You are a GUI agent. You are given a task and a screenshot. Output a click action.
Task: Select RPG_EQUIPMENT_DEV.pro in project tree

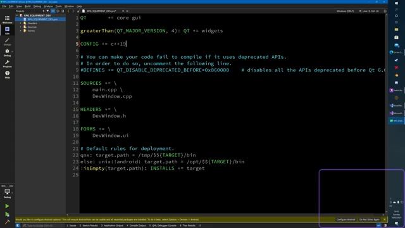[x=42, y=20]
